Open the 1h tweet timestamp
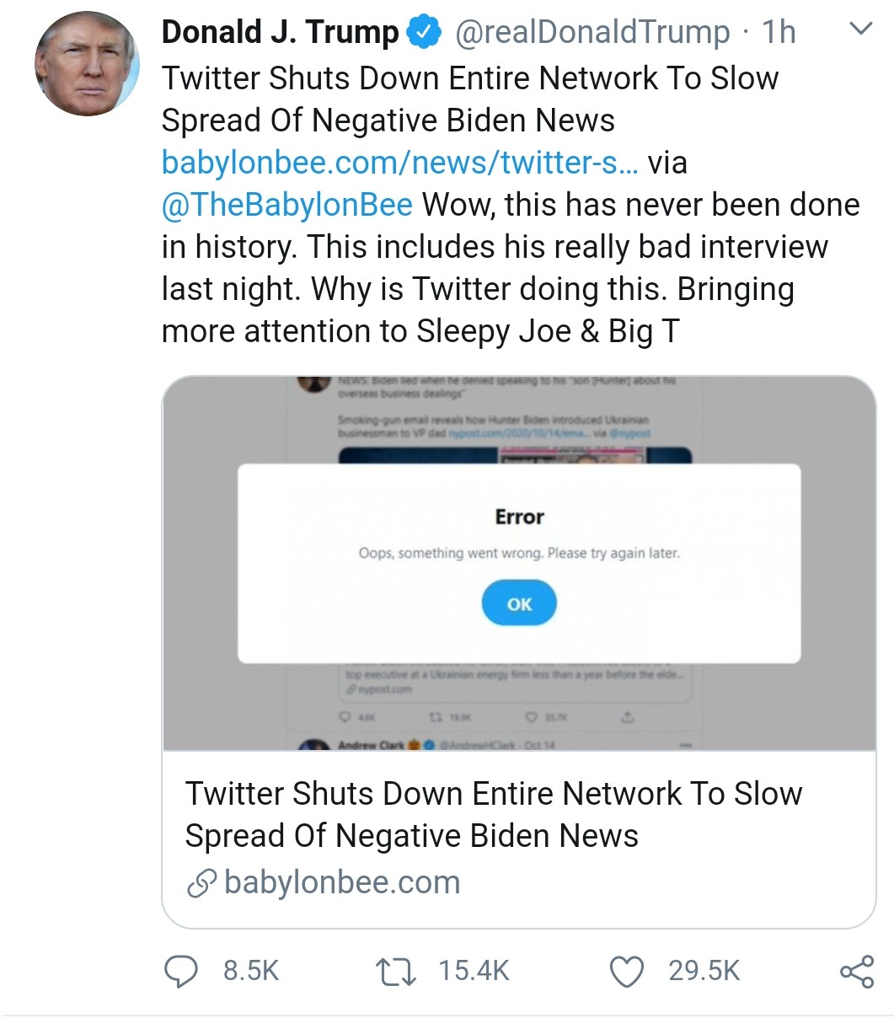 pos(778,33)
